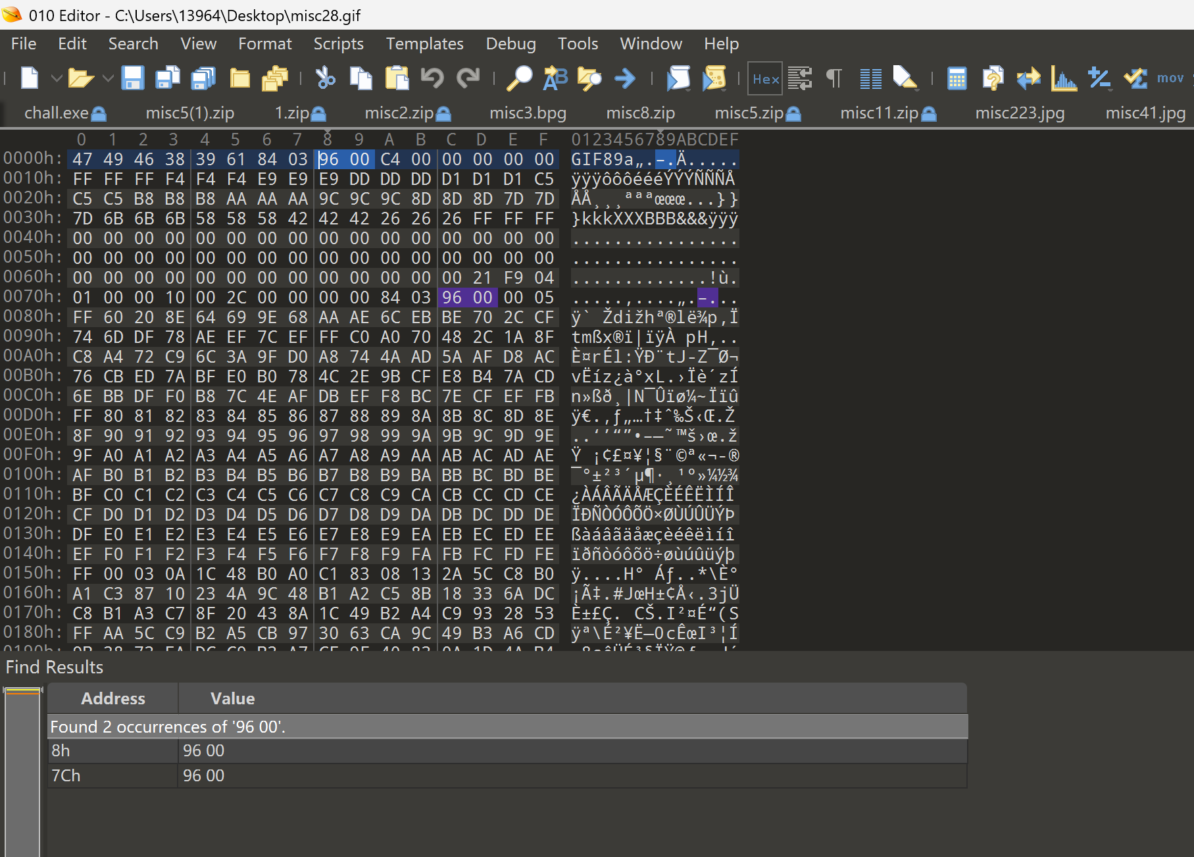Click the Save As icon

pyautogui.click(x=168, y=78)
